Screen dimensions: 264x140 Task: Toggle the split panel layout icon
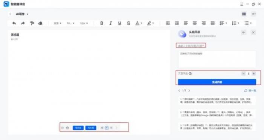[x=244, y=14]
